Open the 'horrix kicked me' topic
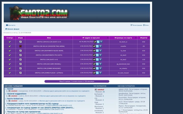This screenshot has width=183, height=114. [x=15, y=99]
